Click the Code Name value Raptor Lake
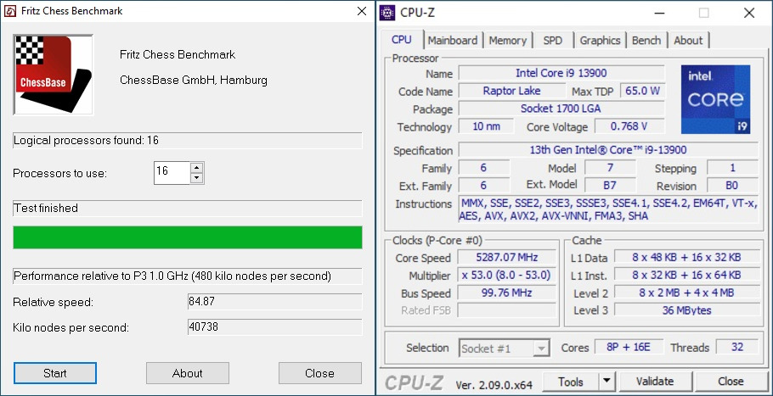This screenshot has height=396, width=773. 511,91
